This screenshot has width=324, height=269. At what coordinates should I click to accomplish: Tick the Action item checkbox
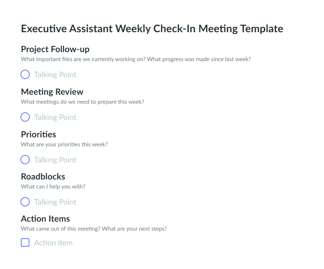(x=25, y=242)
